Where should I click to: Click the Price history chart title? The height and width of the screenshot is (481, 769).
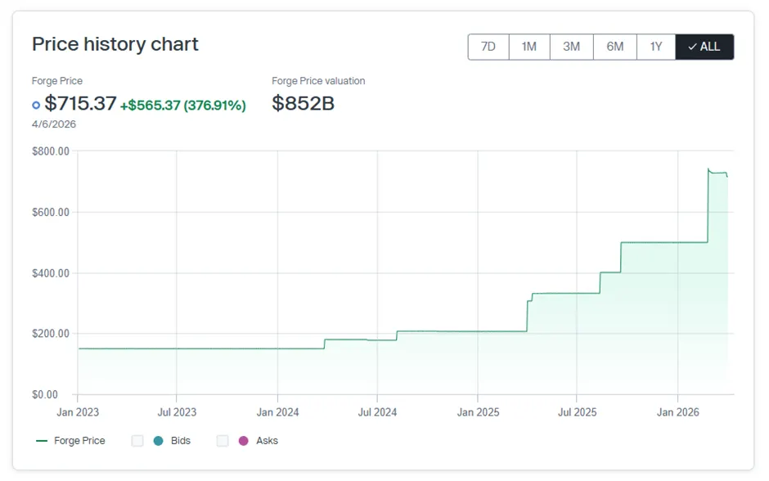pyautogui.click(x=115, y=44)
